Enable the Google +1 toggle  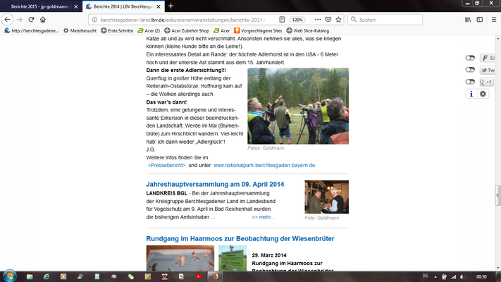[470, 82]
